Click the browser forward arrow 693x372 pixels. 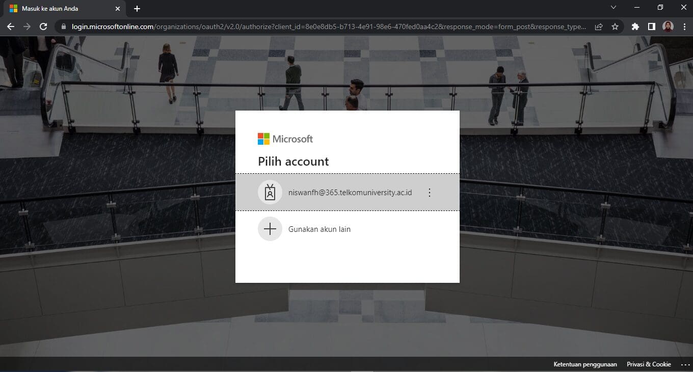pos(27,26)
